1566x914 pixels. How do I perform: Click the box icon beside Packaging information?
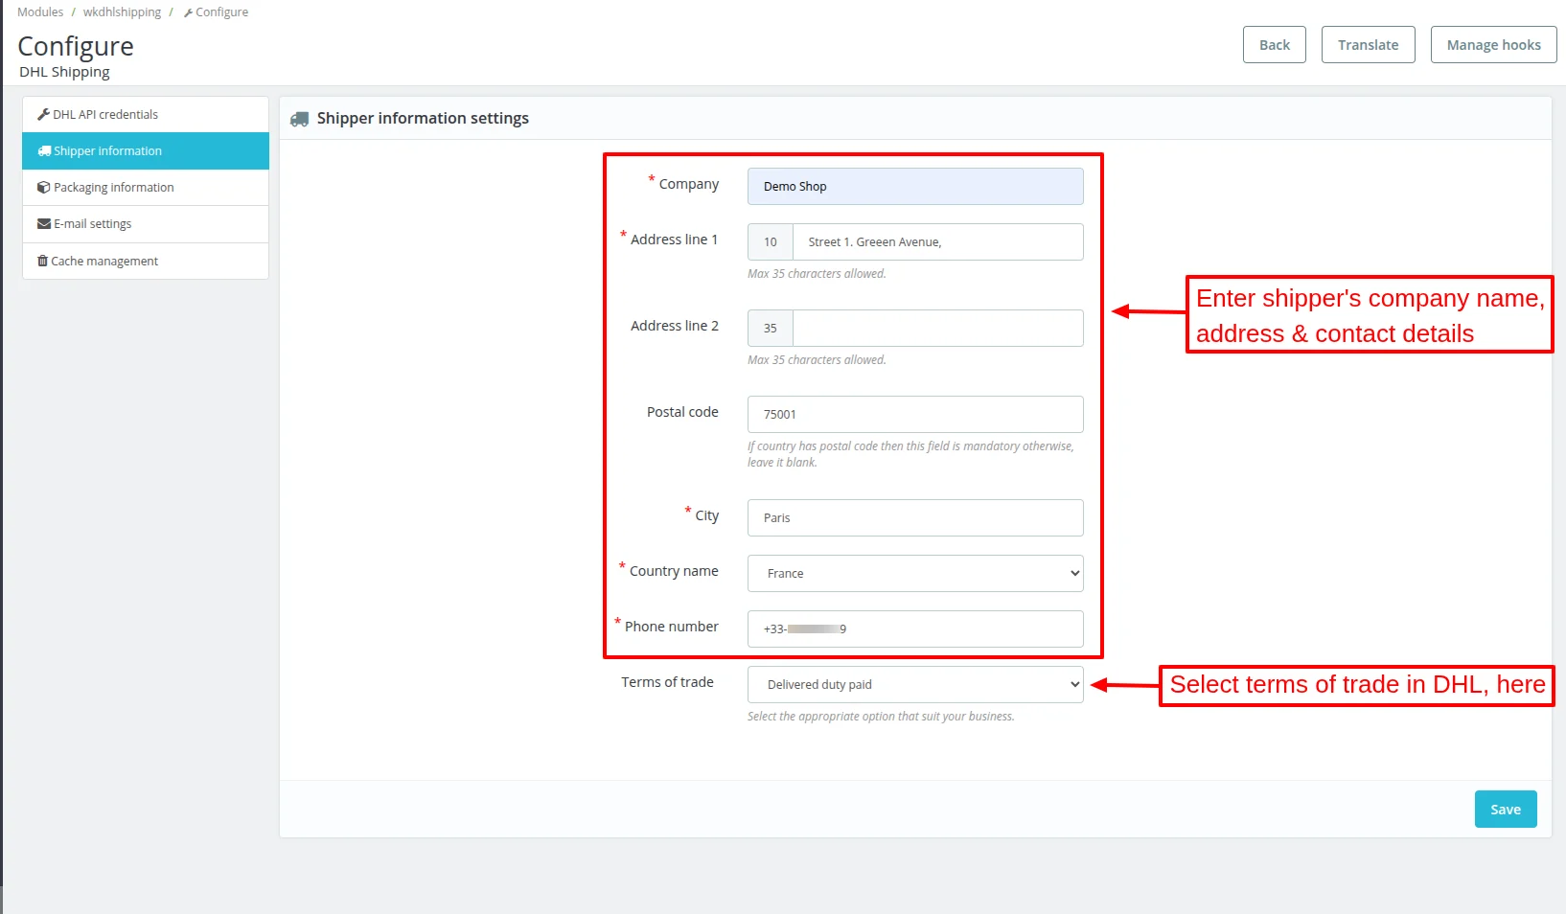(x=43, y=188)
